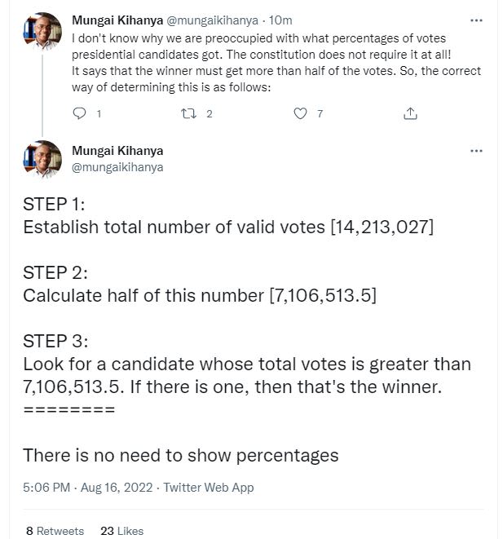Click the like count 7 on first tweet
The width and height of the screenshot is (503, 539).
[x=320, y=114]
